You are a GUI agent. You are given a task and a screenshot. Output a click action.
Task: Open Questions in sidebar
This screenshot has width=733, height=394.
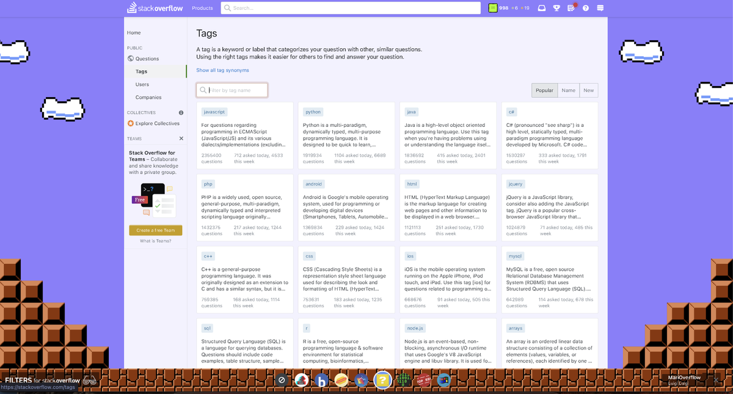[147, 59]
